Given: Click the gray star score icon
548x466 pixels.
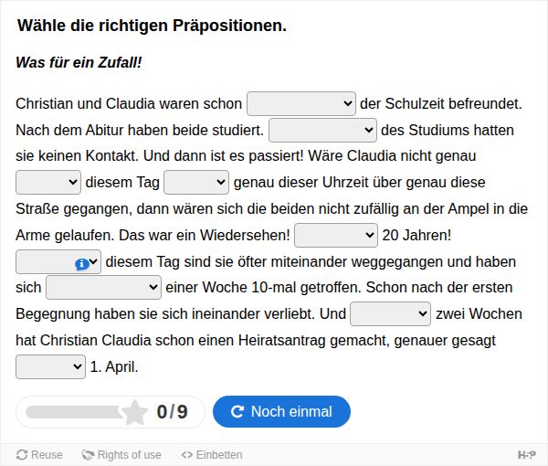Looking at the screenshot, I should pyautogui.click(x=135, y=412).
